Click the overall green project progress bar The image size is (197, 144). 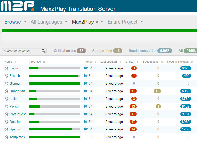pyautogui.click(x=99, y=31)
